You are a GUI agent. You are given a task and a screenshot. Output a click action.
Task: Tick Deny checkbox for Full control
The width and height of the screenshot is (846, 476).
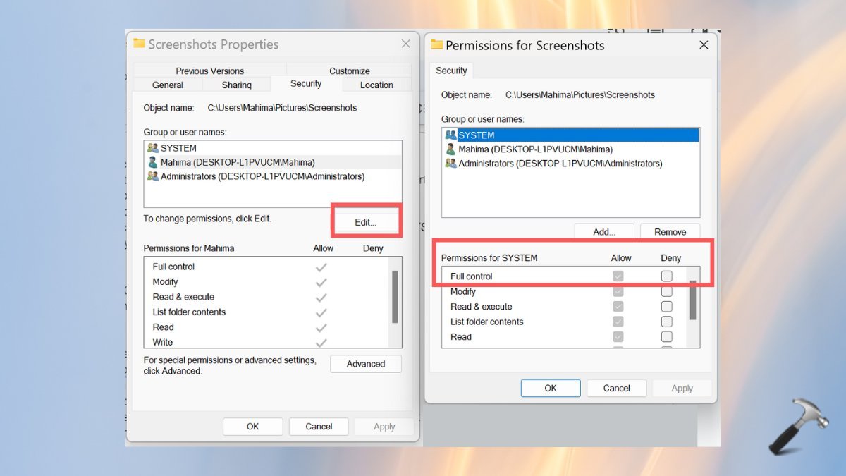(x=667, y=276)
